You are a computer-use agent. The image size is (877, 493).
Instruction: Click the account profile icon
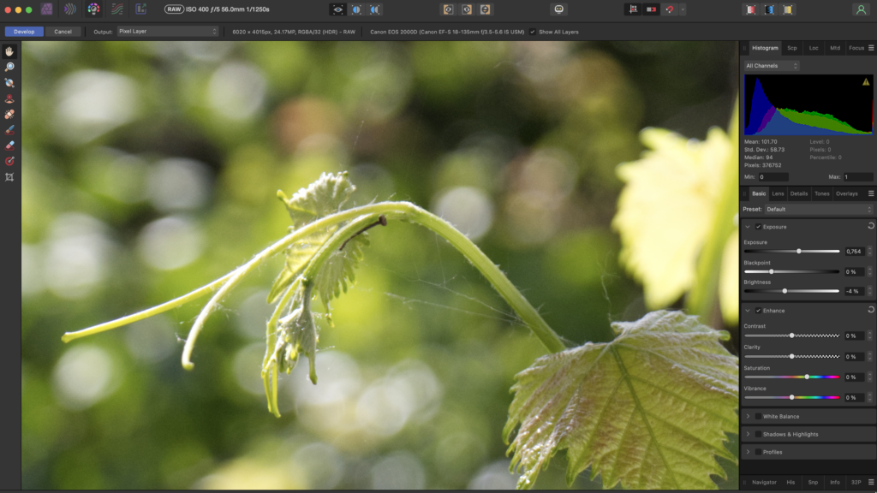pyautogui.click(x=861, y=9)
